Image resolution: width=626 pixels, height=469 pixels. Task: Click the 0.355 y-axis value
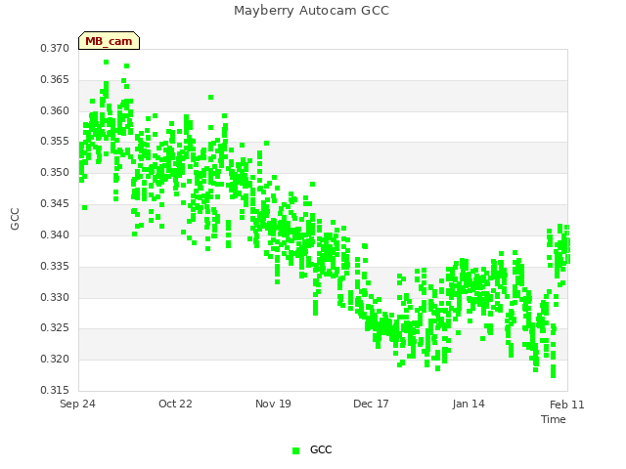click(x=55, y=141)
